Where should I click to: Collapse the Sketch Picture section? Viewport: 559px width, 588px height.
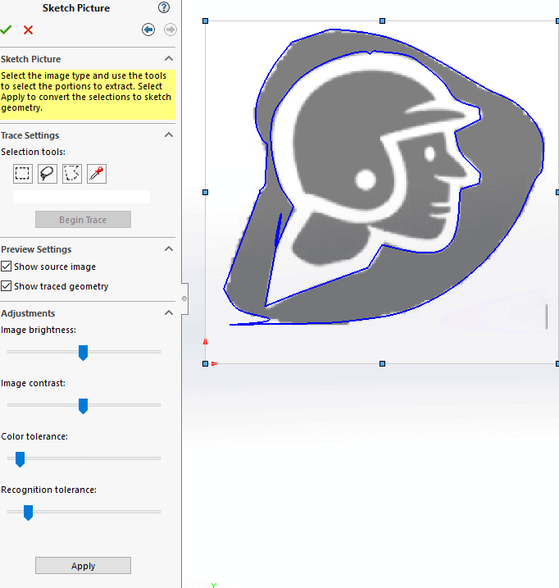(169, 58)
